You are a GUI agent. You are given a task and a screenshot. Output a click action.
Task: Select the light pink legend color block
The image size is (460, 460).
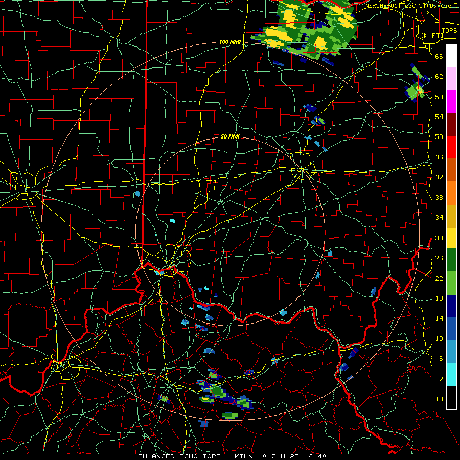(451, 79)
